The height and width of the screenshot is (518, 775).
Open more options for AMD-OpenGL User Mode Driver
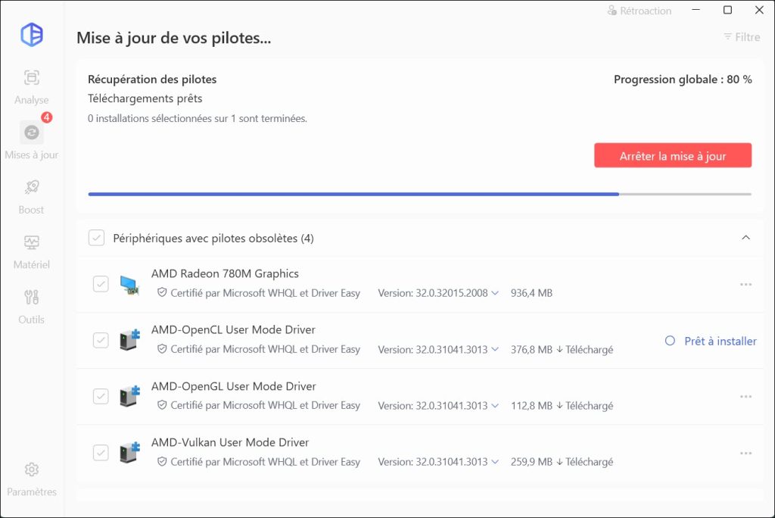[x=745, y=397]
